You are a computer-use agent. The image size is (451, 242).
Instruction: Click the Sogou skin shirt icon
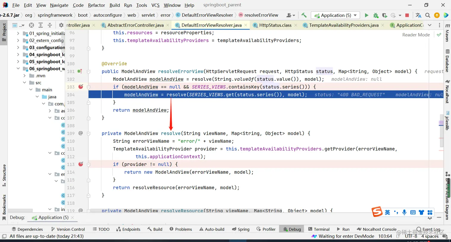point(421,212)
